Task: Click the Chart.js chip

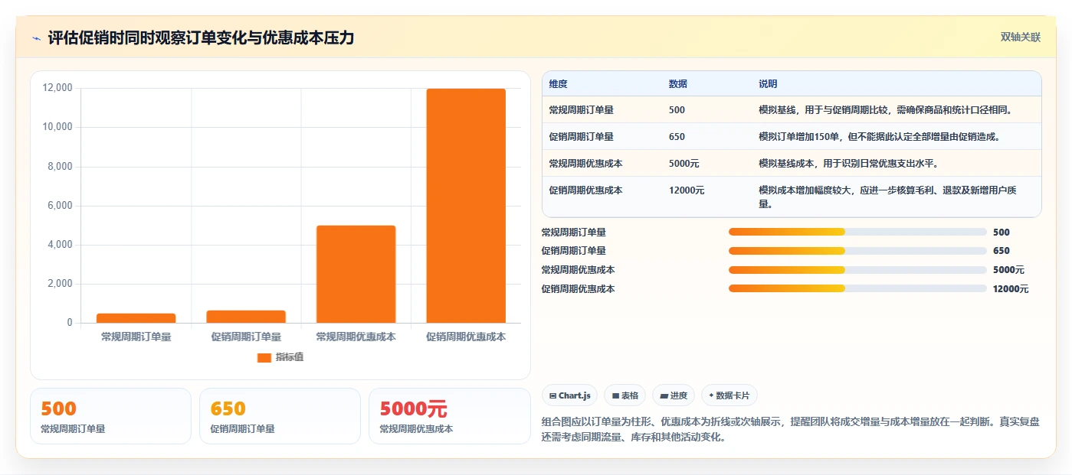Action: click(x=570, y=395)
